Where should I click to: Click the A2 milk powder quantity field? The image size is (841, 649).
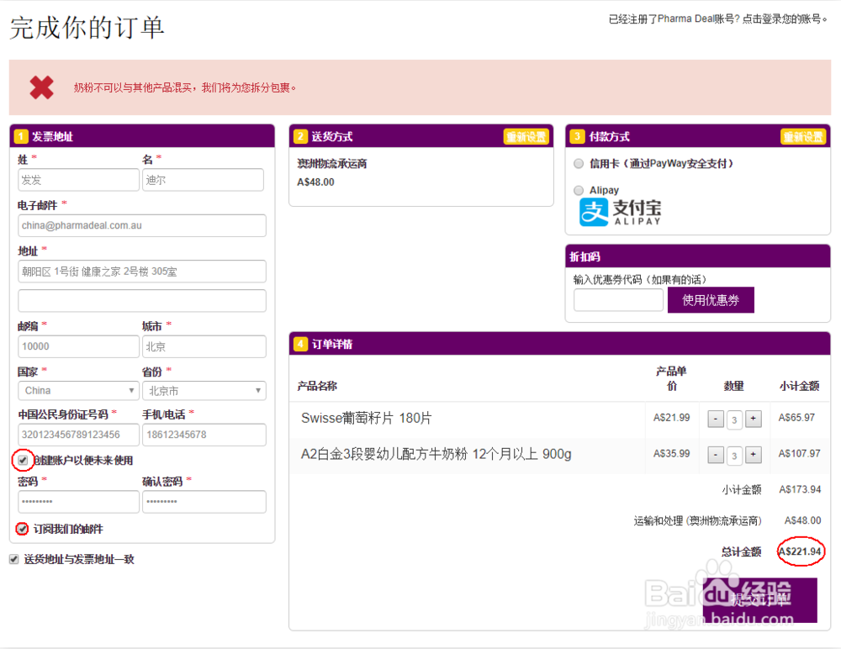coord(734,456)
